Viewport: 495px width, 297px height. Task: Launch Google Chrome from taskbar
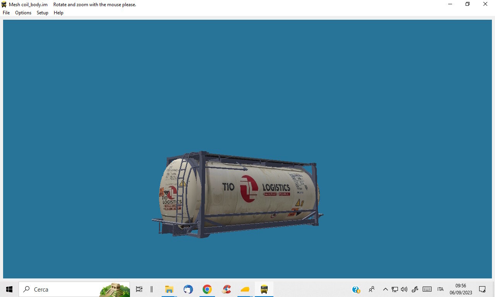(207, 289)
